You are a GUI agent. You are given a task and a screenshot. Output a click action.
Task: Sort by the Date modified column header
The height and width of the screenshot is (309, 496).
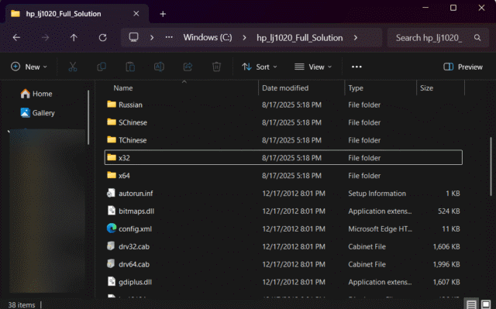pos(285,88)
